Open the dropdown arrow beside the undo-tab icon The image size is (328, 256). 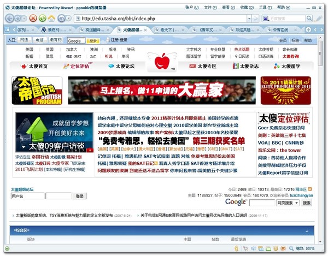point(69,19)
